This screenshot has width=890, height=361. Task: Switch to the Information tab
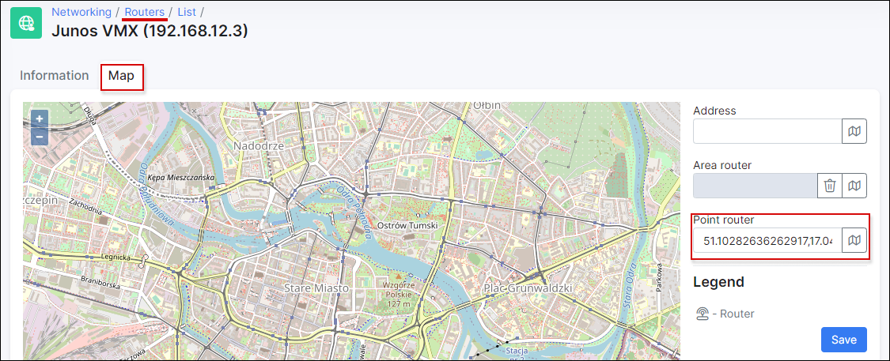pyautogui.click(x=55, y=75)
